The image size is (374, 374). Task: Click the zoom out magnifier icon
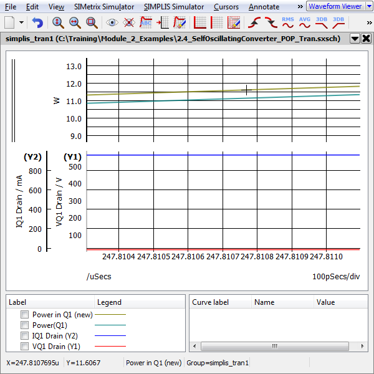[75, 22]
